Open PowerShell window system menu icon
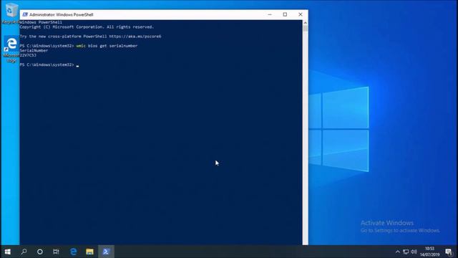This screenshot has height=258, width=458. [25, 14]
